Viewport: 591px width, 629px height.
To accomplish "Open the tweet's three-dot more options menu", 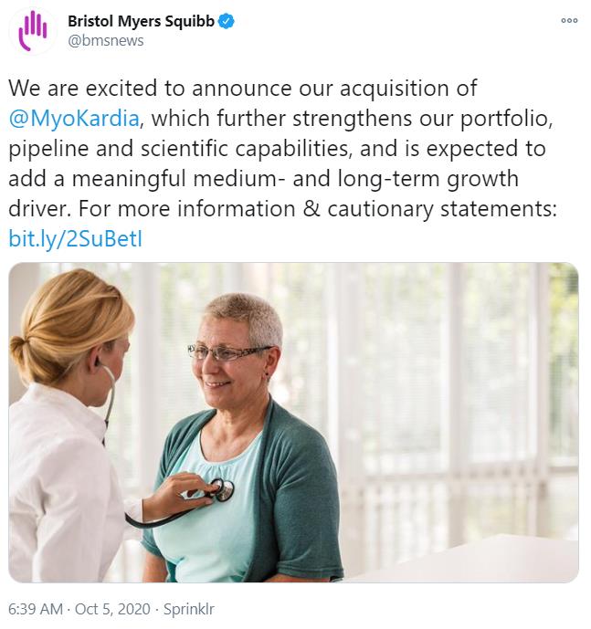I will tap(569, 20).
